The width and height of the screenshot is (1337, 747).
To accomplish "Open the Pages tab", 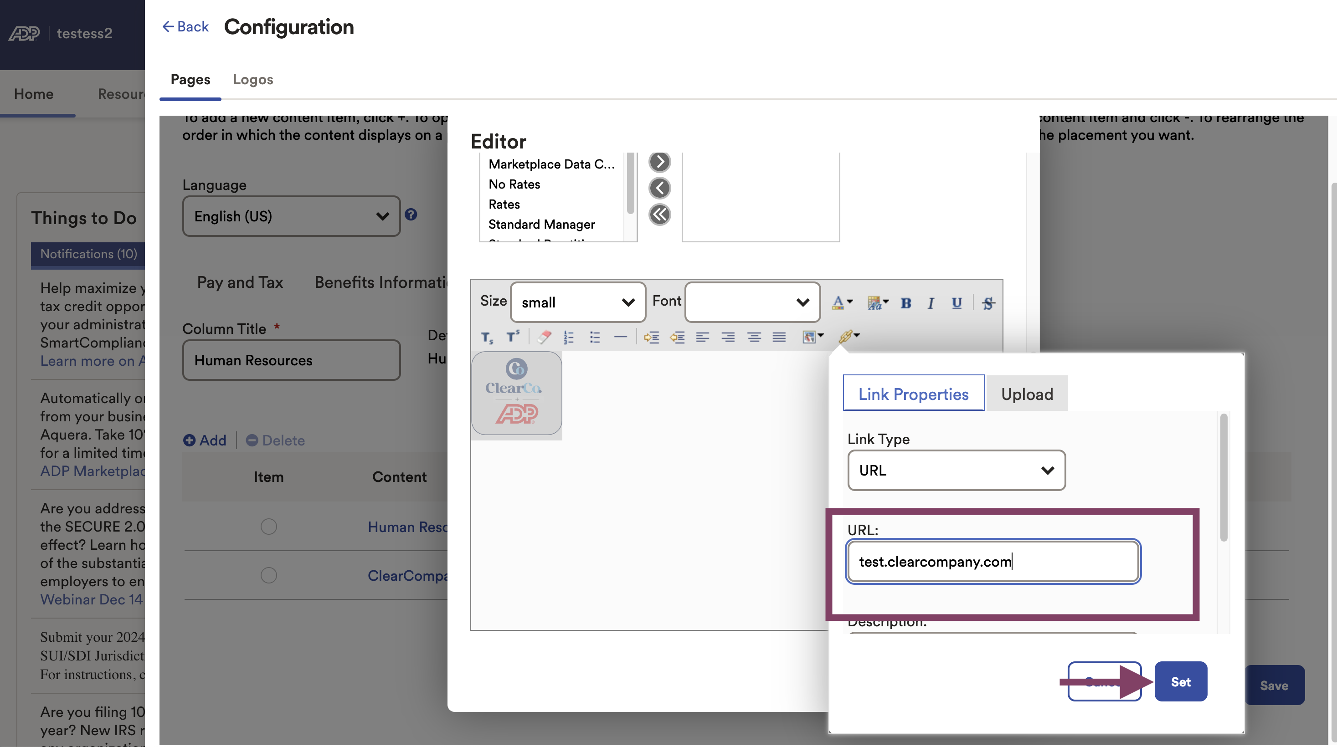I will point(190,79).
